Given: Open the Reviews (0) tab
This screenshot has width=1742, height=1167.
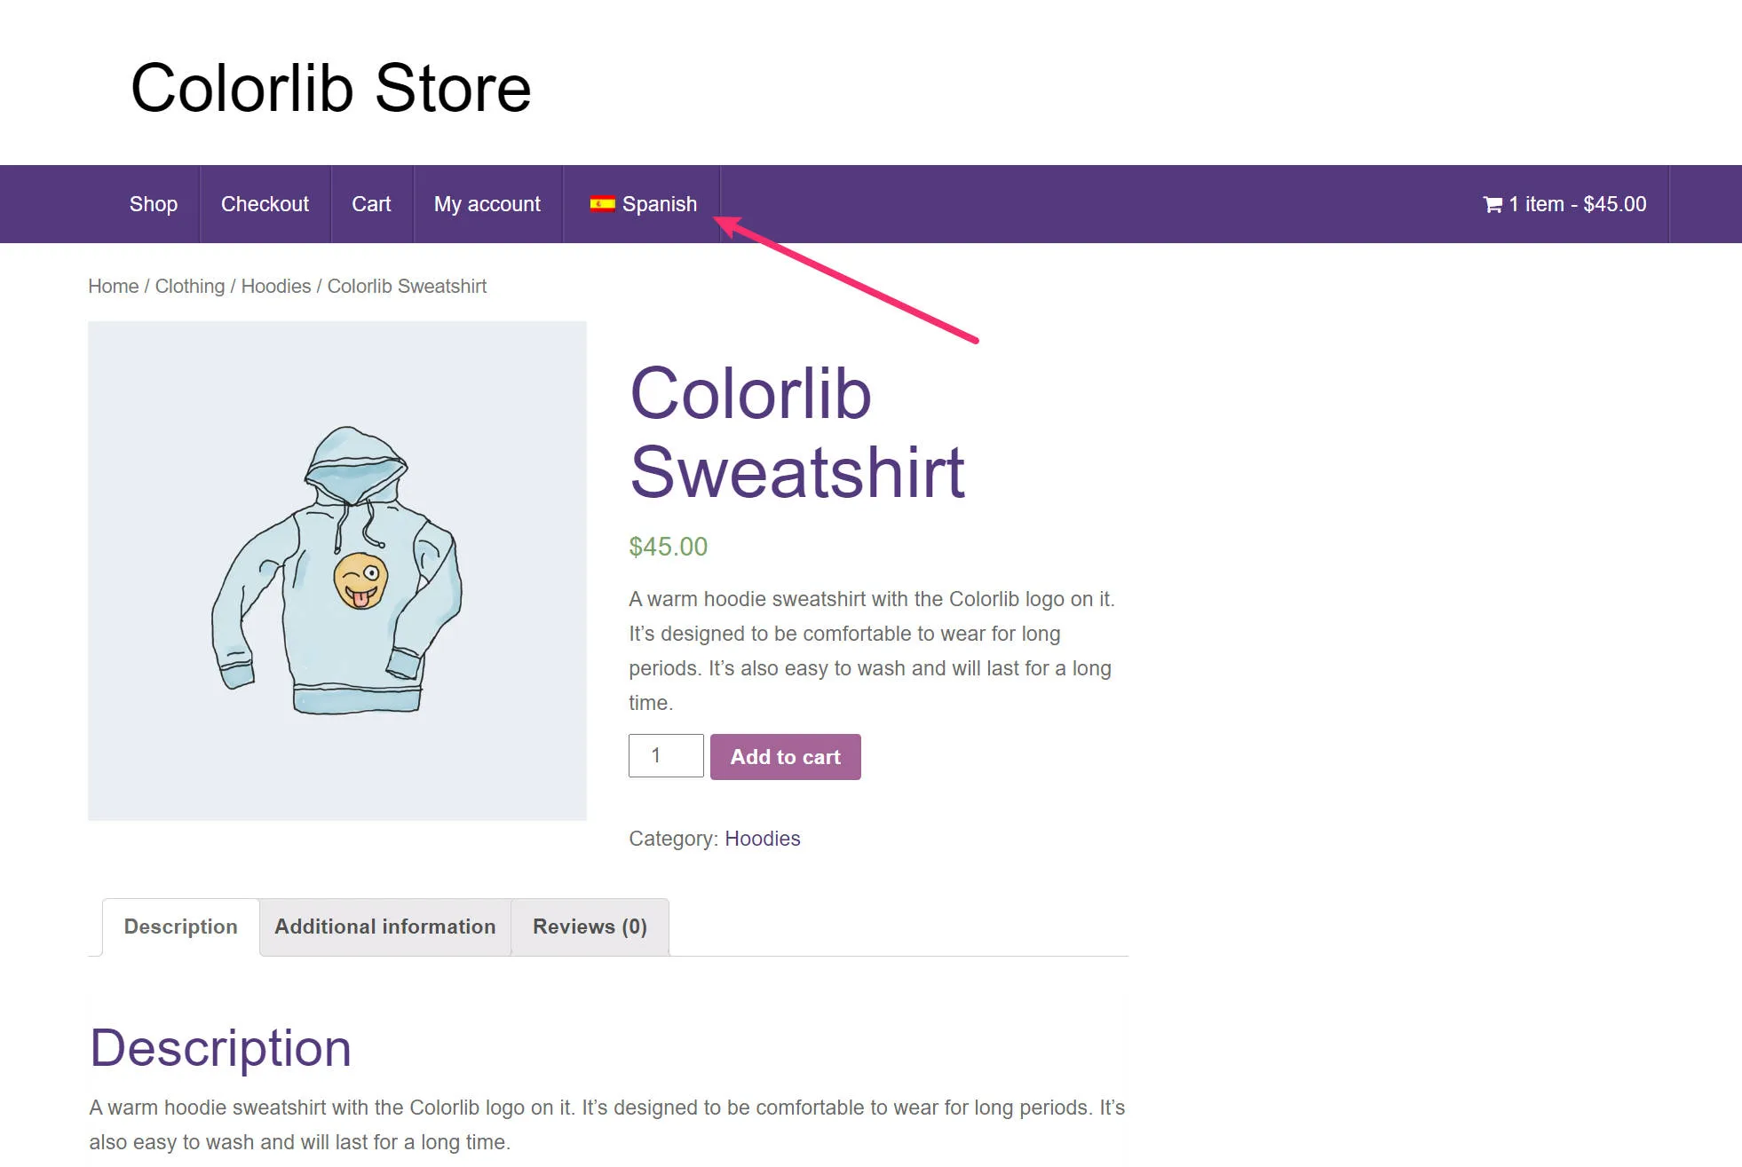Looking at the screenshot, I should 590,926.
